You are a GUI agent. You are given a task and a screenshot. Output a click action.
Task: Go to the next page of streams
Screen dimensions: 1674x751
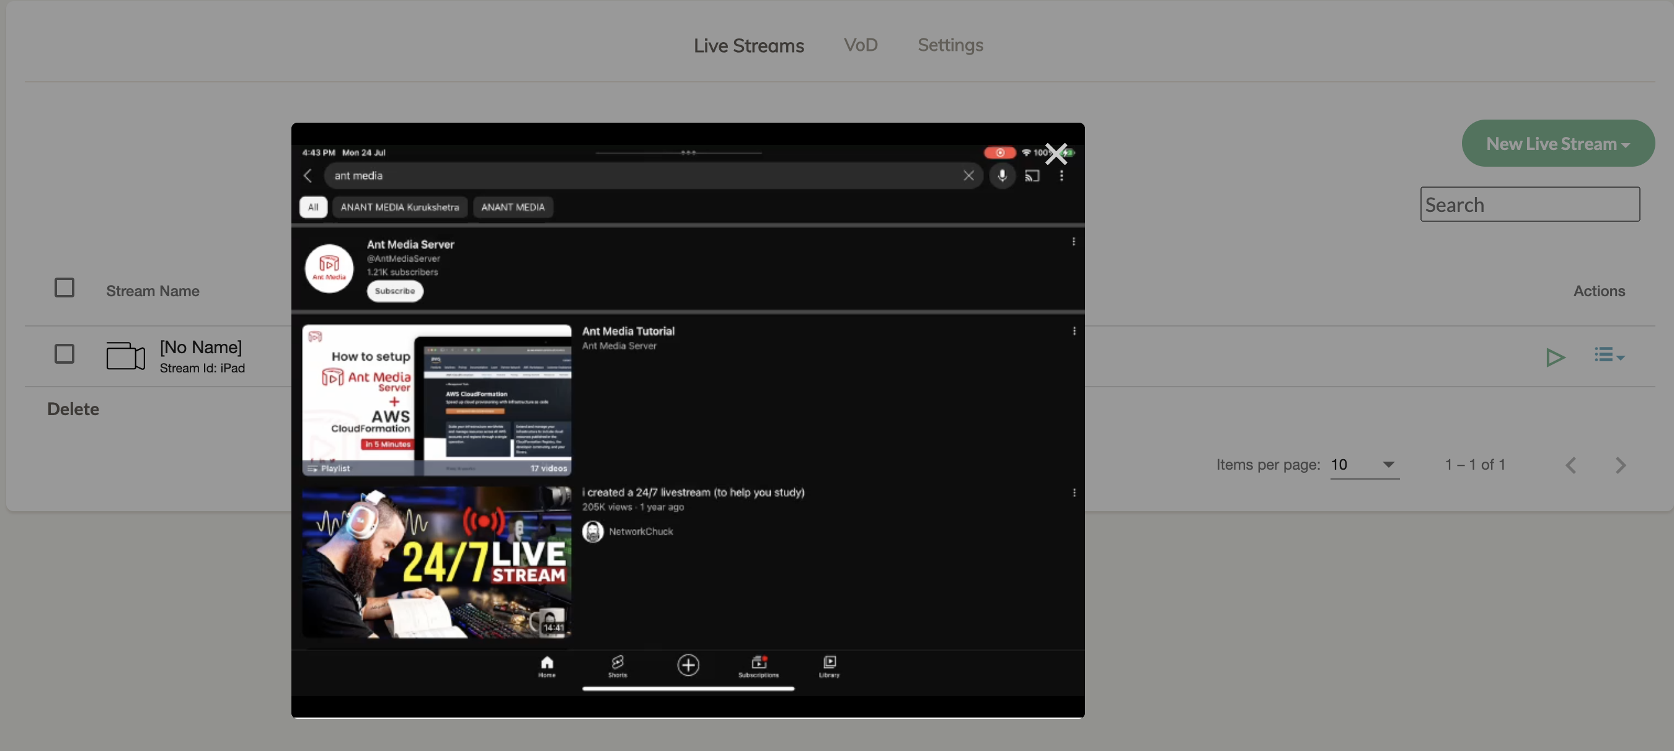pos(1620,465)
